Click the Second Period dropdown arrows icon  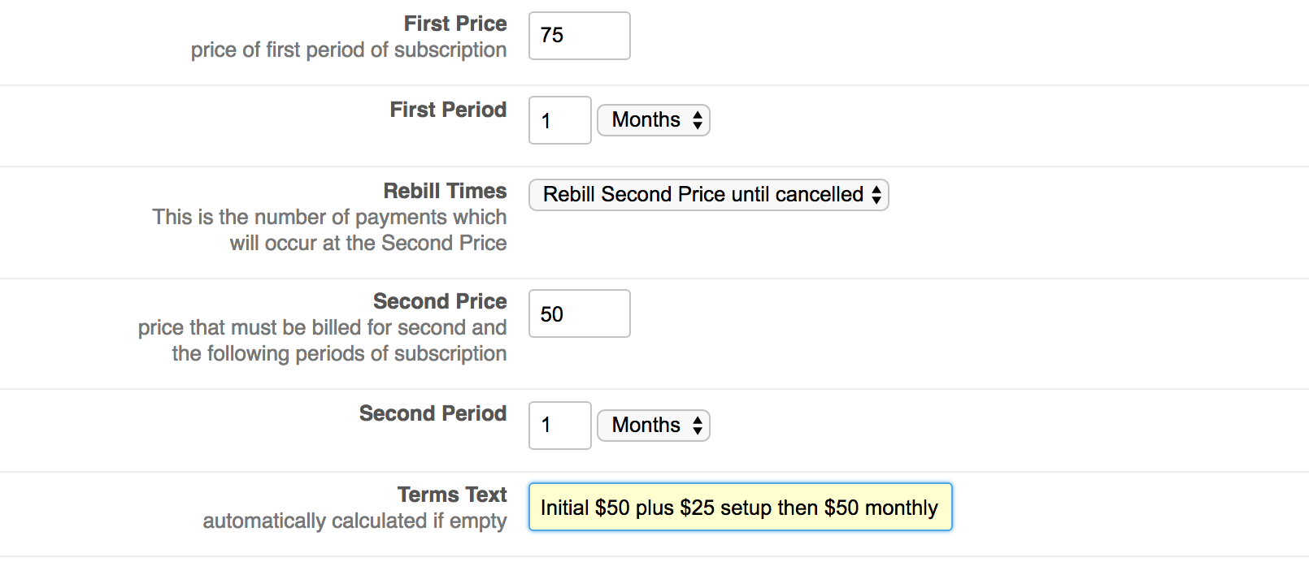(698, 426)
